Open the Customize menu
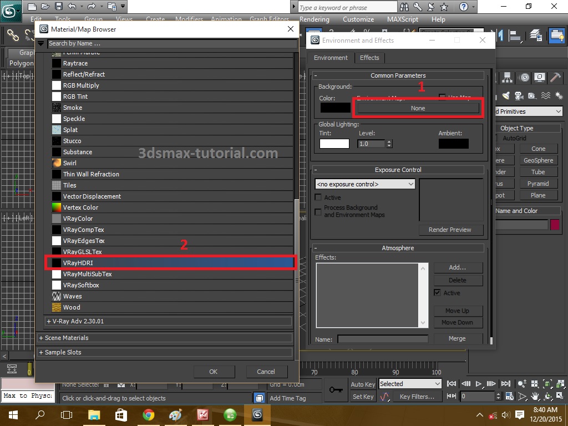The height and width of the screenshot is (426, 568). [358, 19]
